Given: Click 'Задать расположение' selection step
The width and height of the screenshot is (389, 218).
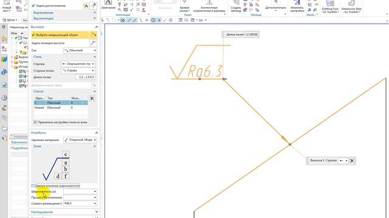Looking at the screenshot, I should point(51,5).
